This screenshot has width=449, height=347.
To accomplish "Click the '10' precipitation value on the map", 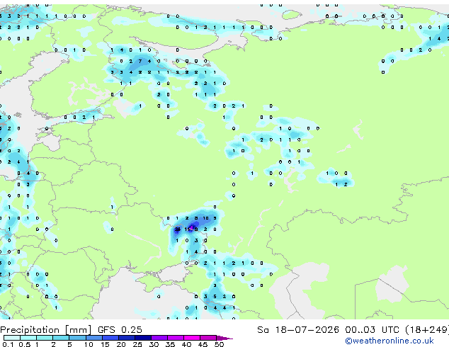I will (205, 218).
